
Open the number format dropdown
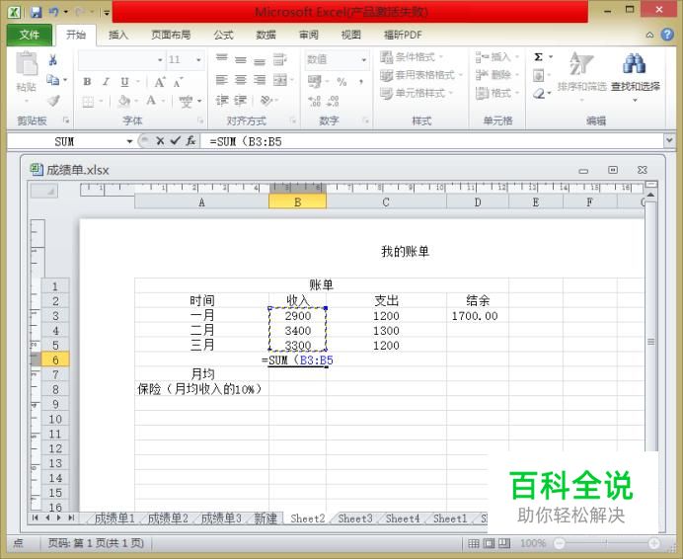(364, 59)
